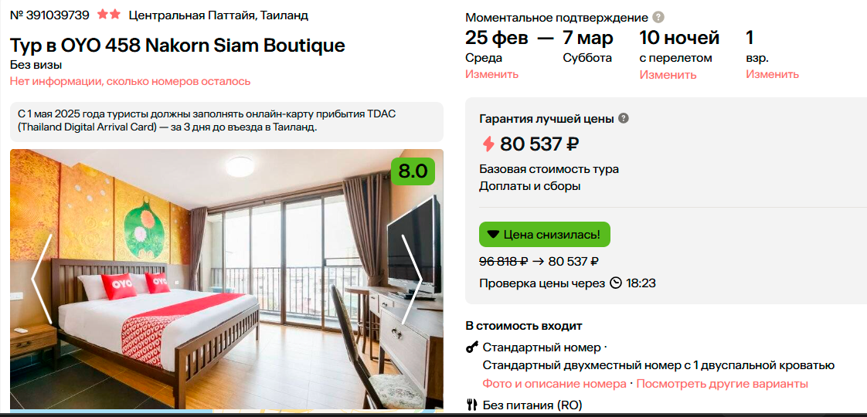The image size is (867, 417).
Task: Click the green Цена снизилась! button
Action: pyautogui.click(x=544, y=234)
